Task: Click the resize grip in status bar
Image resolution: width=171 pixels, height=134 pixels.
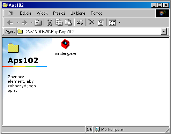Action: pyautogui.click(x=167, y=131)
